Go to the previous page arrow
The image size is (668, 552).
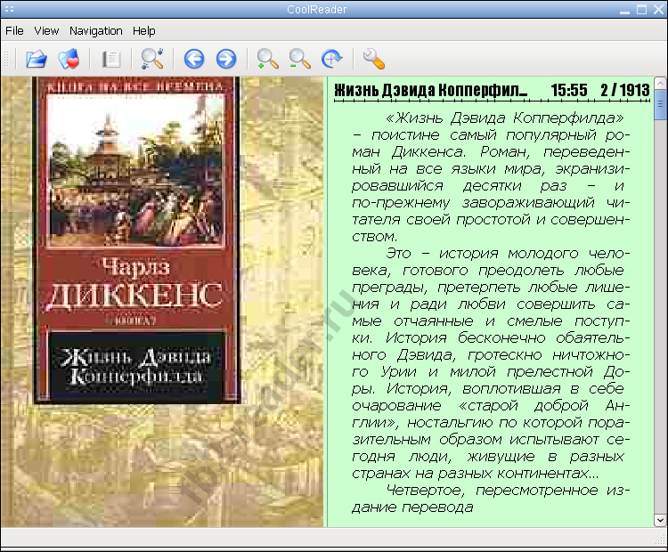pyautogui.click(x=194, y=59)
